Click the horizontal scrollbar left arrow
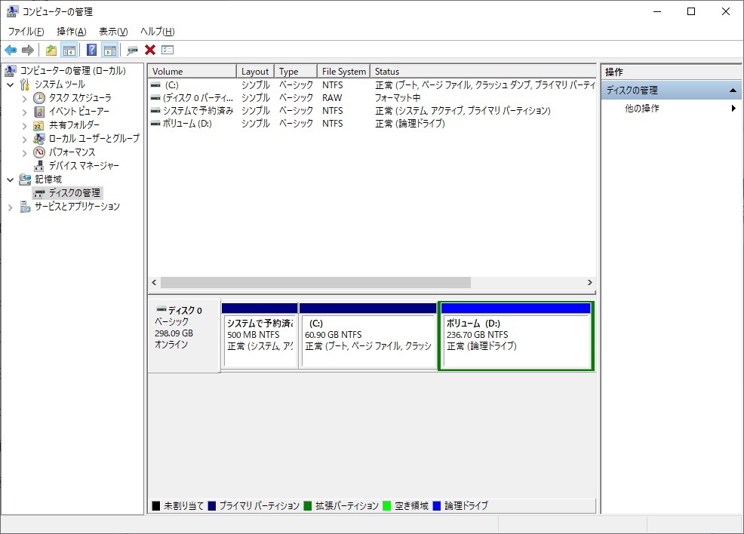This screenshot has width=744, height=534. (154, 283)
